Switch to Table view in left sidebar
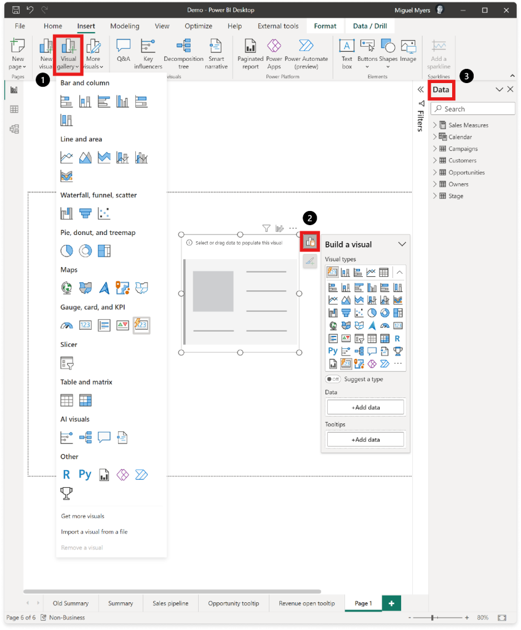Image resolution: width=521 pixels, height=630 pixels. (x=14, y=110)
